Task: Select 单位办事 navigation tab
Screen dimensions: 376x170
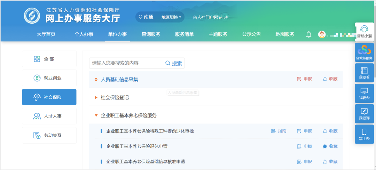Action: (118, 34)
